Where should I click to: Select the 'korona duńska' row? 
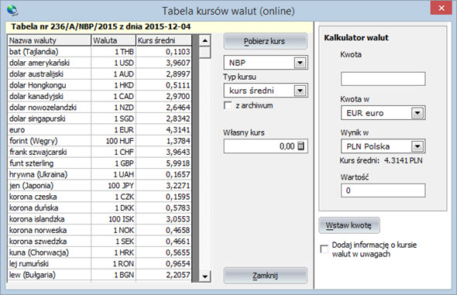click(x=99, y=208)
